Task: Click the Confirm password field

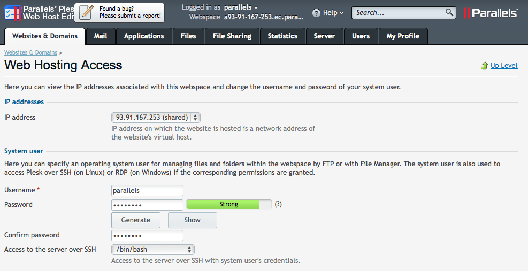Action: [147, 235]
